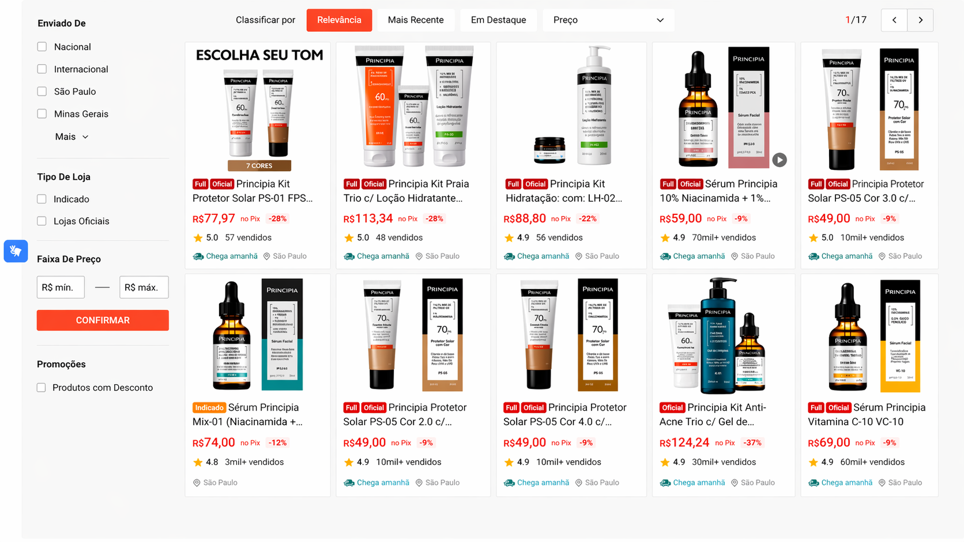Click Indicado badge on Sérum Mix-01 product
Viewport: 964px width, 542px height.
(x=209, y=408)
